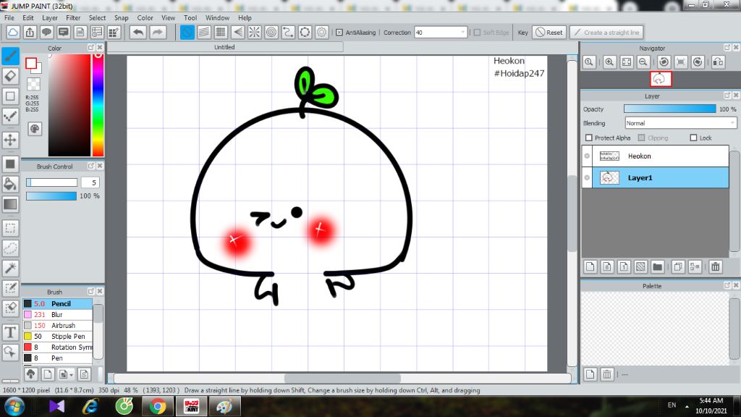
Task: Enable the layer Lock checkbox
Action: click(x=693, y=138)
